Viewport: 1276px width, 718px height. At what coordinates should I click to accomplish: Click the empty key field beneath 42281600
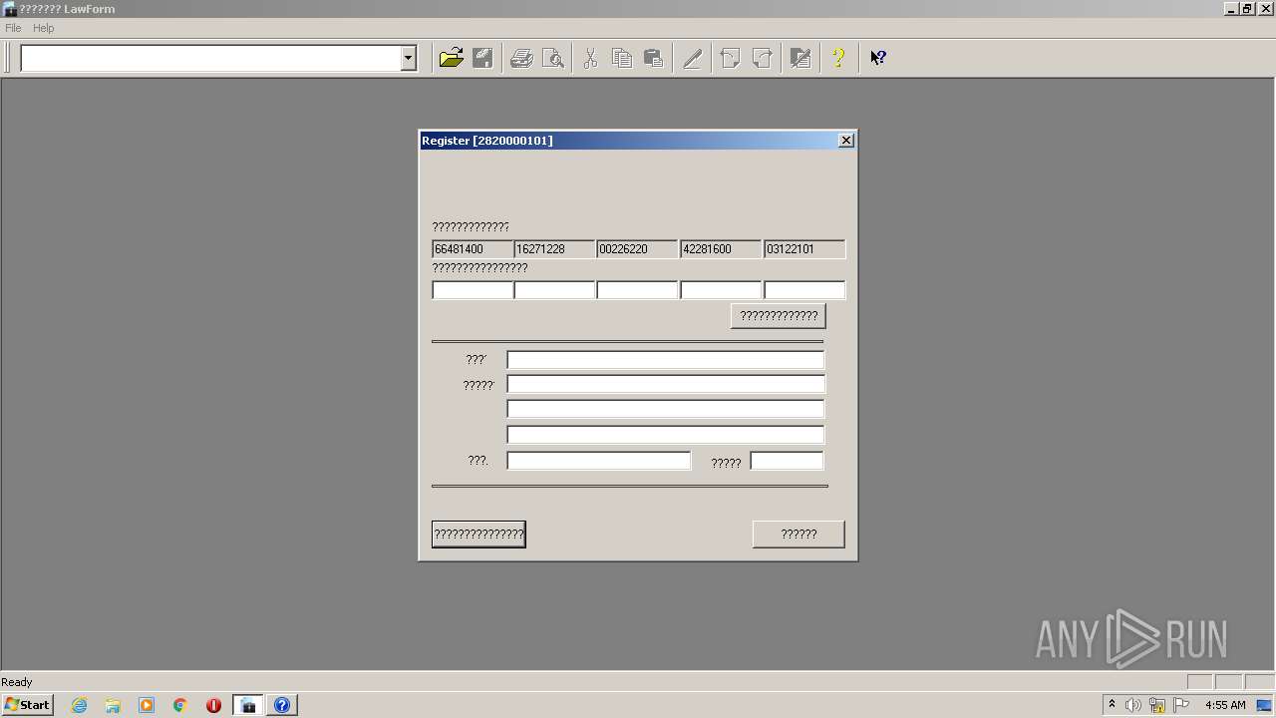(721, 290)
